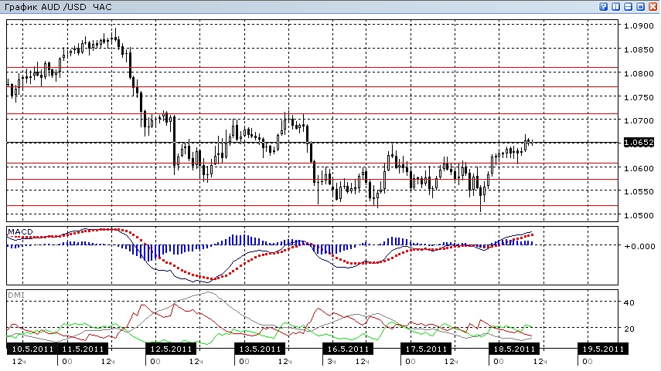Select the 18.5.2011 date marker
Viewport: 661px width, 371px height.
(514, 349)
